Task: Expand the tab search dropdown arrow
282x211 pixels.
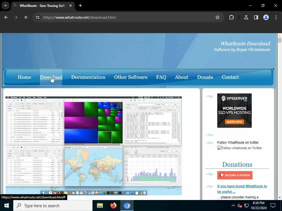Action: tap(6, 5)
